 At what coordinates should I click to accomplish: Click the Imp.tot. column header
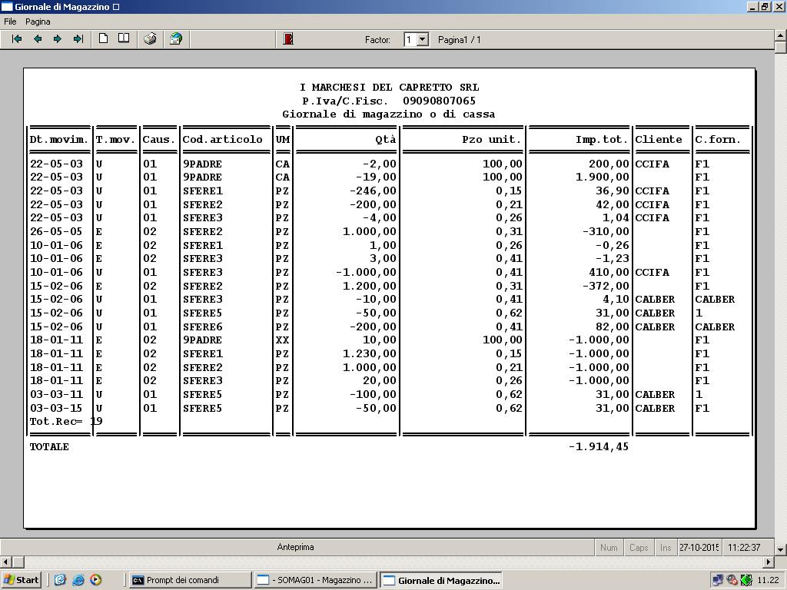(x=602, y=140)
